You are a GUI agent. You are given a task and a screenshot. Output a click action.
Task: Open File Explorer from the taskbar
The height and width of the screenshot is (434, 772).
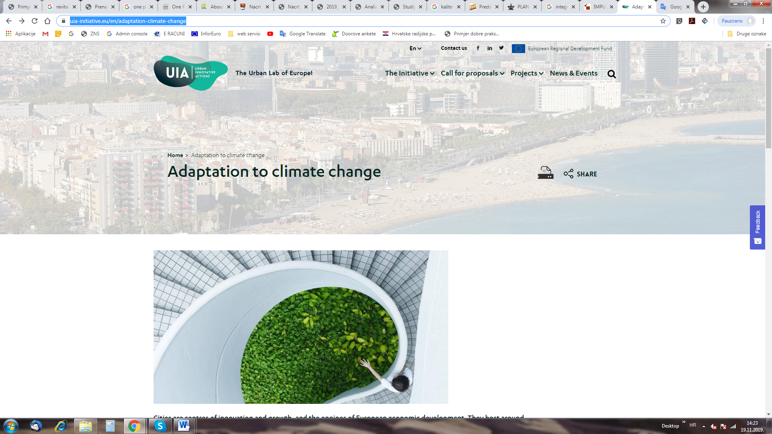click(x=85, y=426)
